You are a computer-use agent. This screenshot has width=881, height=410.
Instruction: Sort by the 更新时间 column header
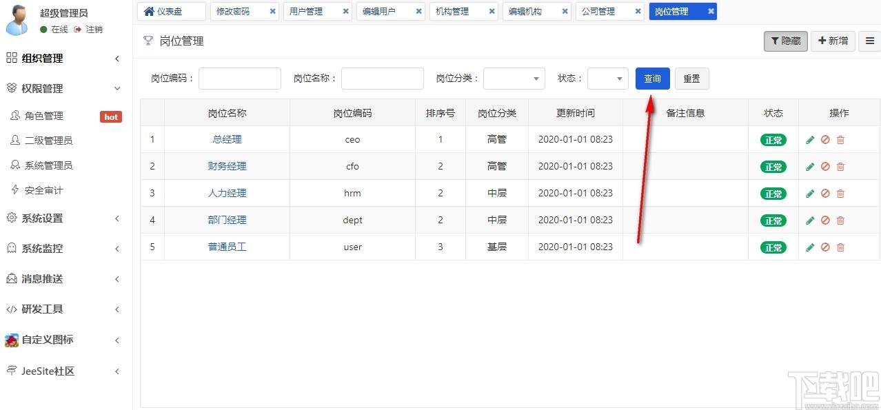[x=576, y=113]
